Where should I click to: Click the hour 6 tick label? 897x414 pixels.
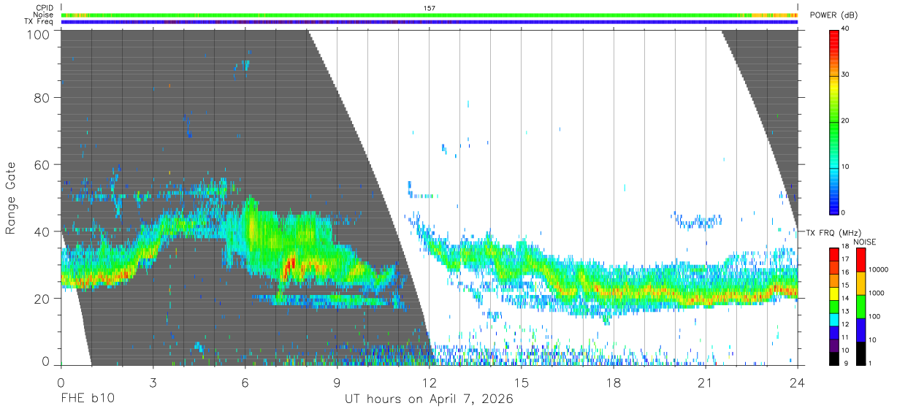(x=245, y=383)
